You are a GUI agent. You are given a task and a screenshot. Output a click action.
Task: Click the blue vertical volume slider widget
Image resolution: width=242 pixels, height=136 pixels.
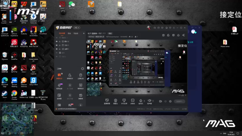pyautogui.click(x=10, y=15)
